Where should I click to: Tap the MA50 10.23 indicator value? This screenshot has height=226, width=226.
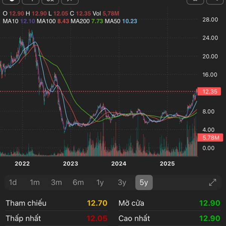pyautogui.click(x=121, y=21)
